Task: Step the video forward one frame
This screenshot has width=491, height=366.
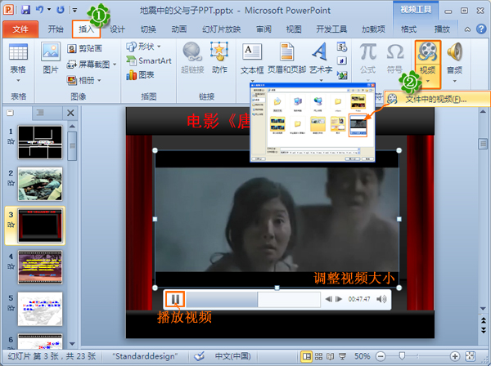Action: pyautogui.click(x=339, y=299)
